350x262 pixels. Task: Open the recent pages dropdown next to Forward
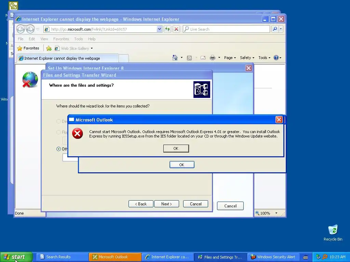point(38,29)
